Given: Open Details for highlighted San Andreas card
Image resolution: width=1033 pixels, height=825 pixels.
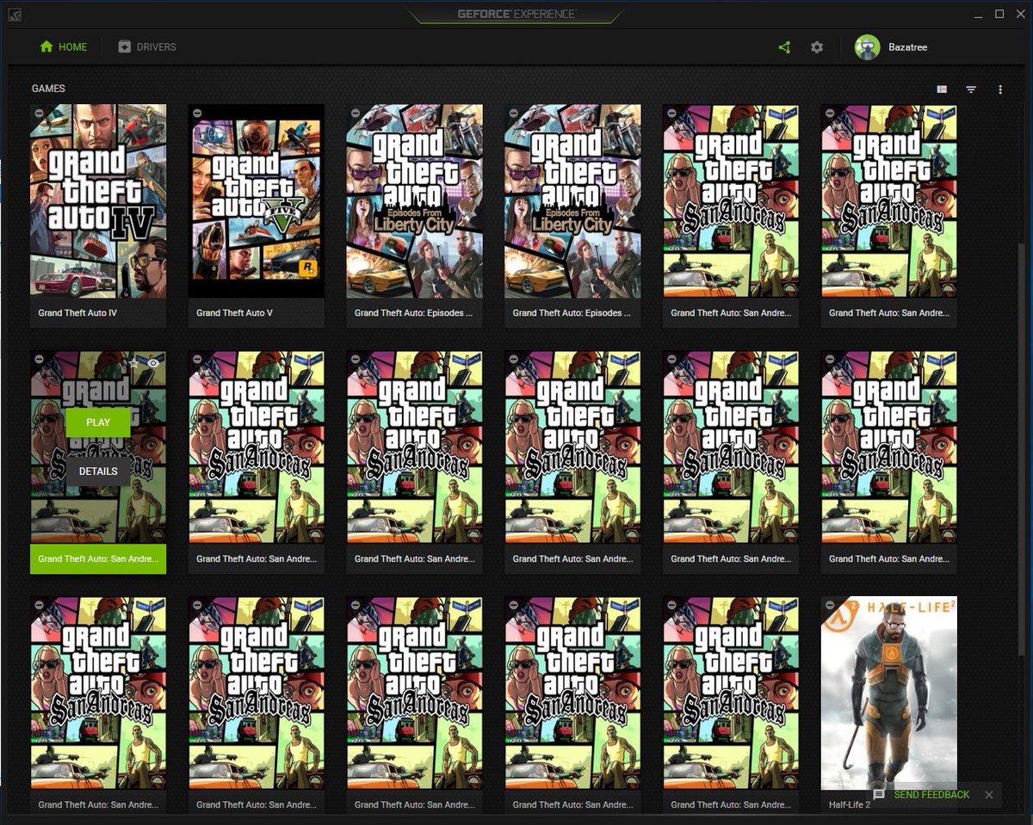Looking at the screenshot, I should click(x=98, y=471).
